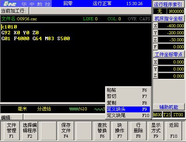186x142 pixels.
Task: Click code line G01 F4000 G64 M83 S500
Action: tap(36, 39)
